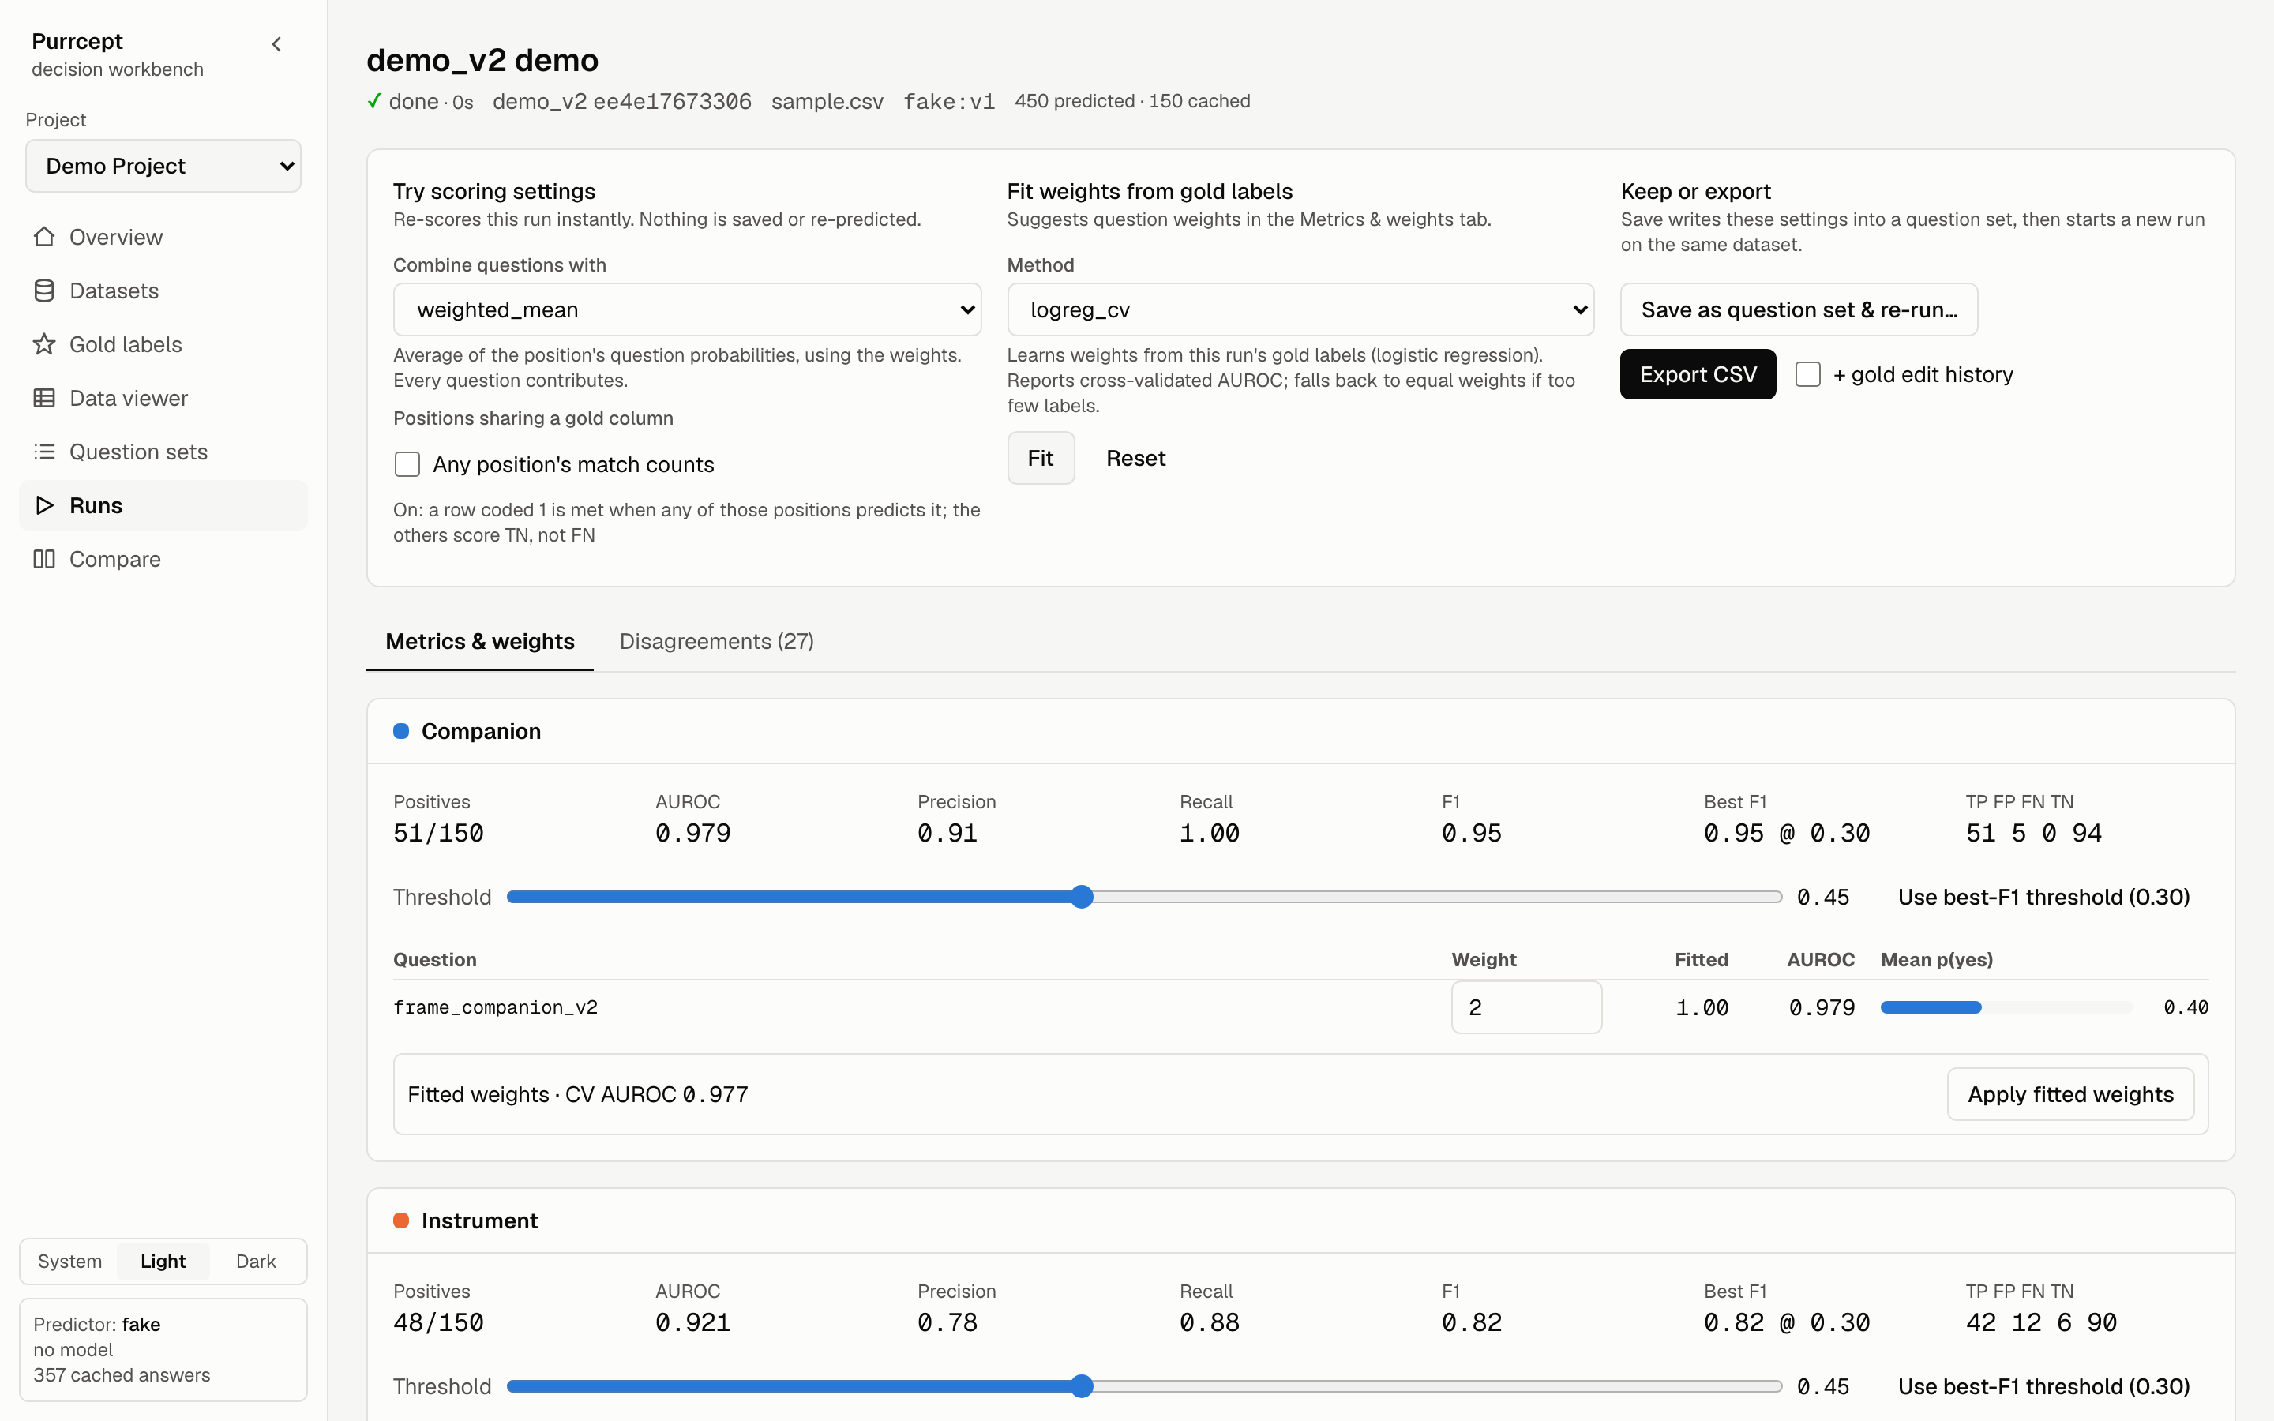Open the Demo Project dropdown
The height and width of the screenshot is (1421, 2274).
163,167
